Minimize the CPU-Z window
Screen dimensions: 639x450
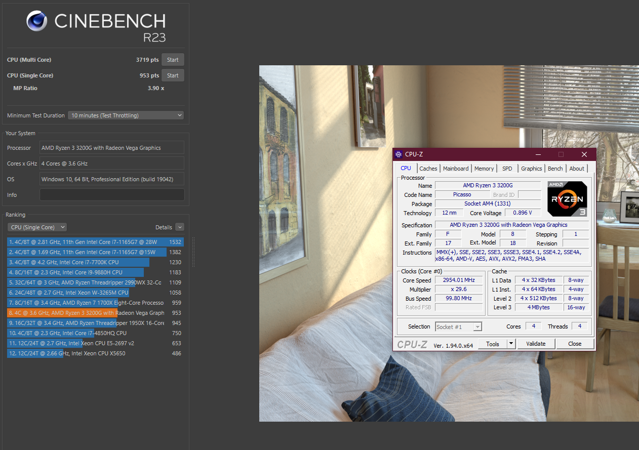click(x=538, y=154)
